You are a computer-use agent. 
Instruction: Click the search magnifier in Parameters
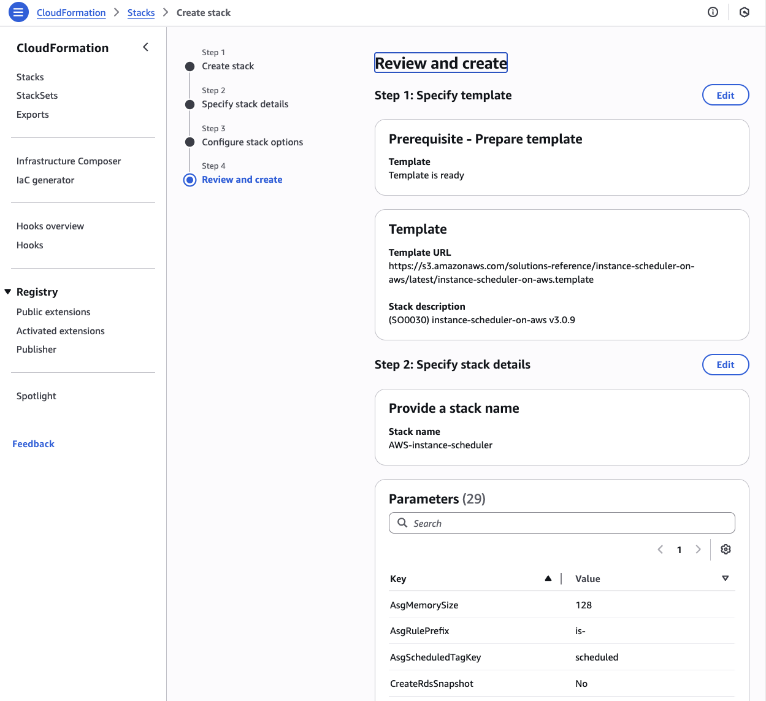[x=402, y=523]
